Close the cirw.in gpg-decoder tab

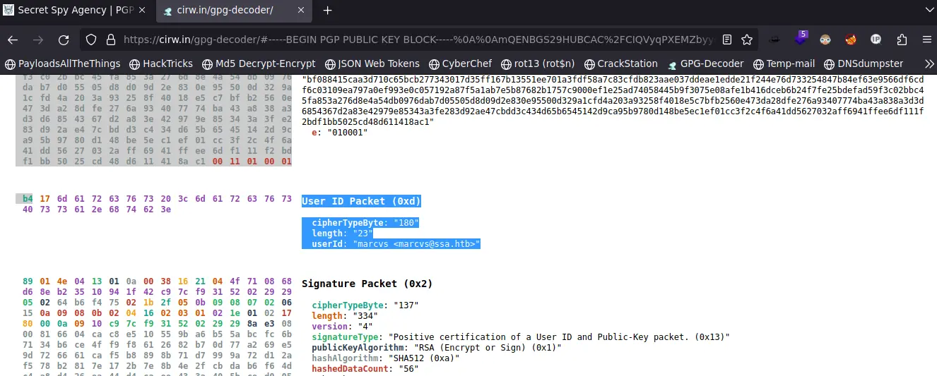(x=301, y=11)
